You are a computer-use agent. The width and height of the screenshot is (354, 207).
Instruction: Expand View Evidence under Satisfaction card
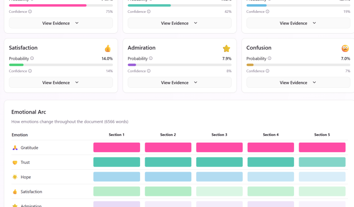(61, 82)
